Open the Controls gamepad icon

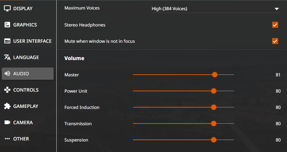(7, 90)
